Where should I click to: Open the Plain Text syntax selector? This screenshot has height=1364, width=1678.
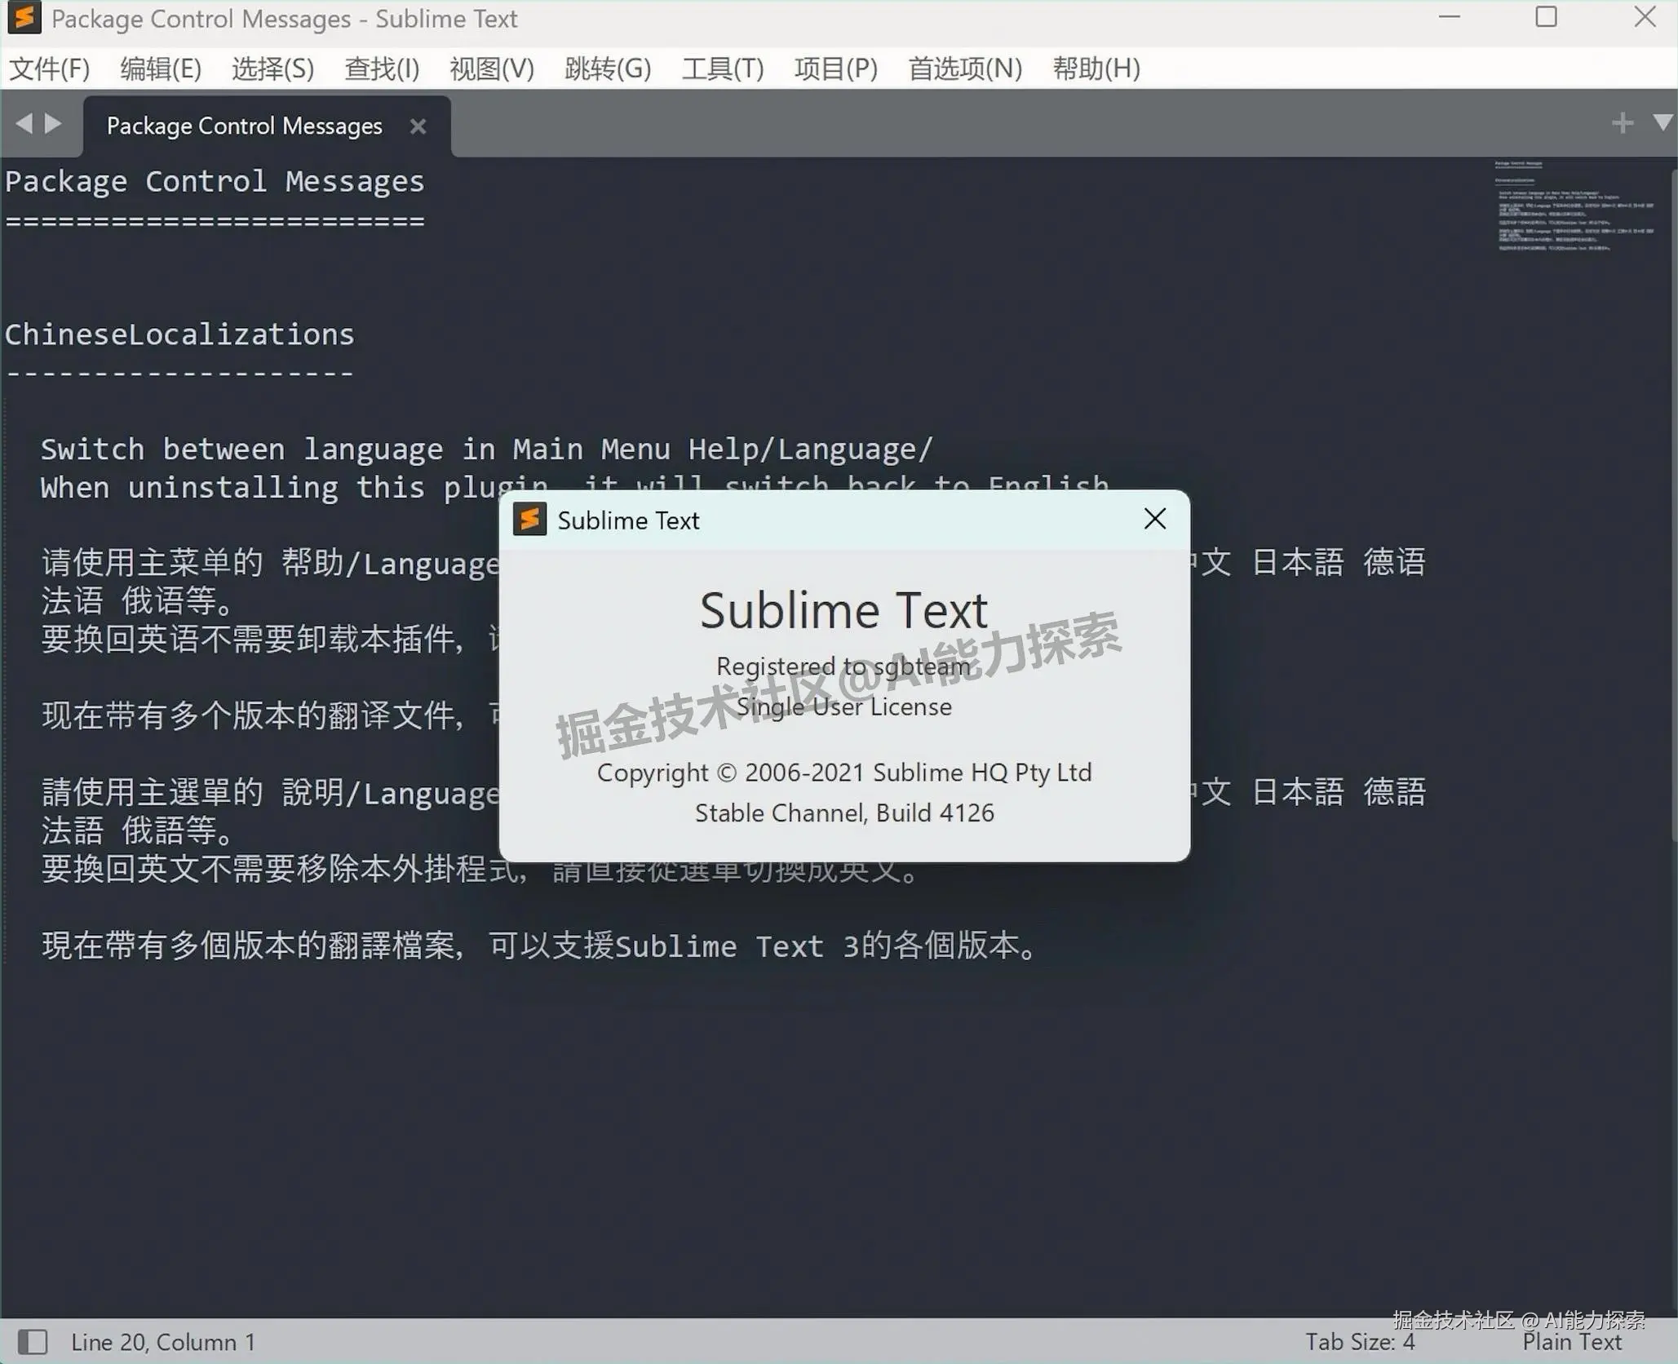[1572, 1342]
